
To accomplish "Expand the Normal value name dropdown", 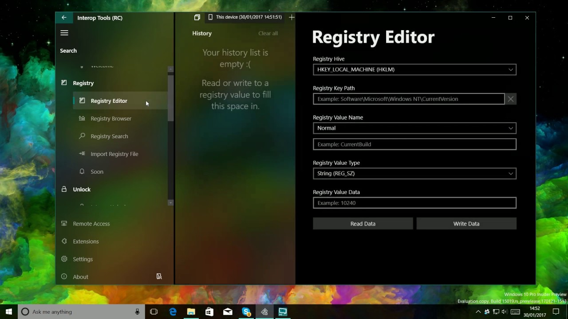I will (x=414, y=128).
